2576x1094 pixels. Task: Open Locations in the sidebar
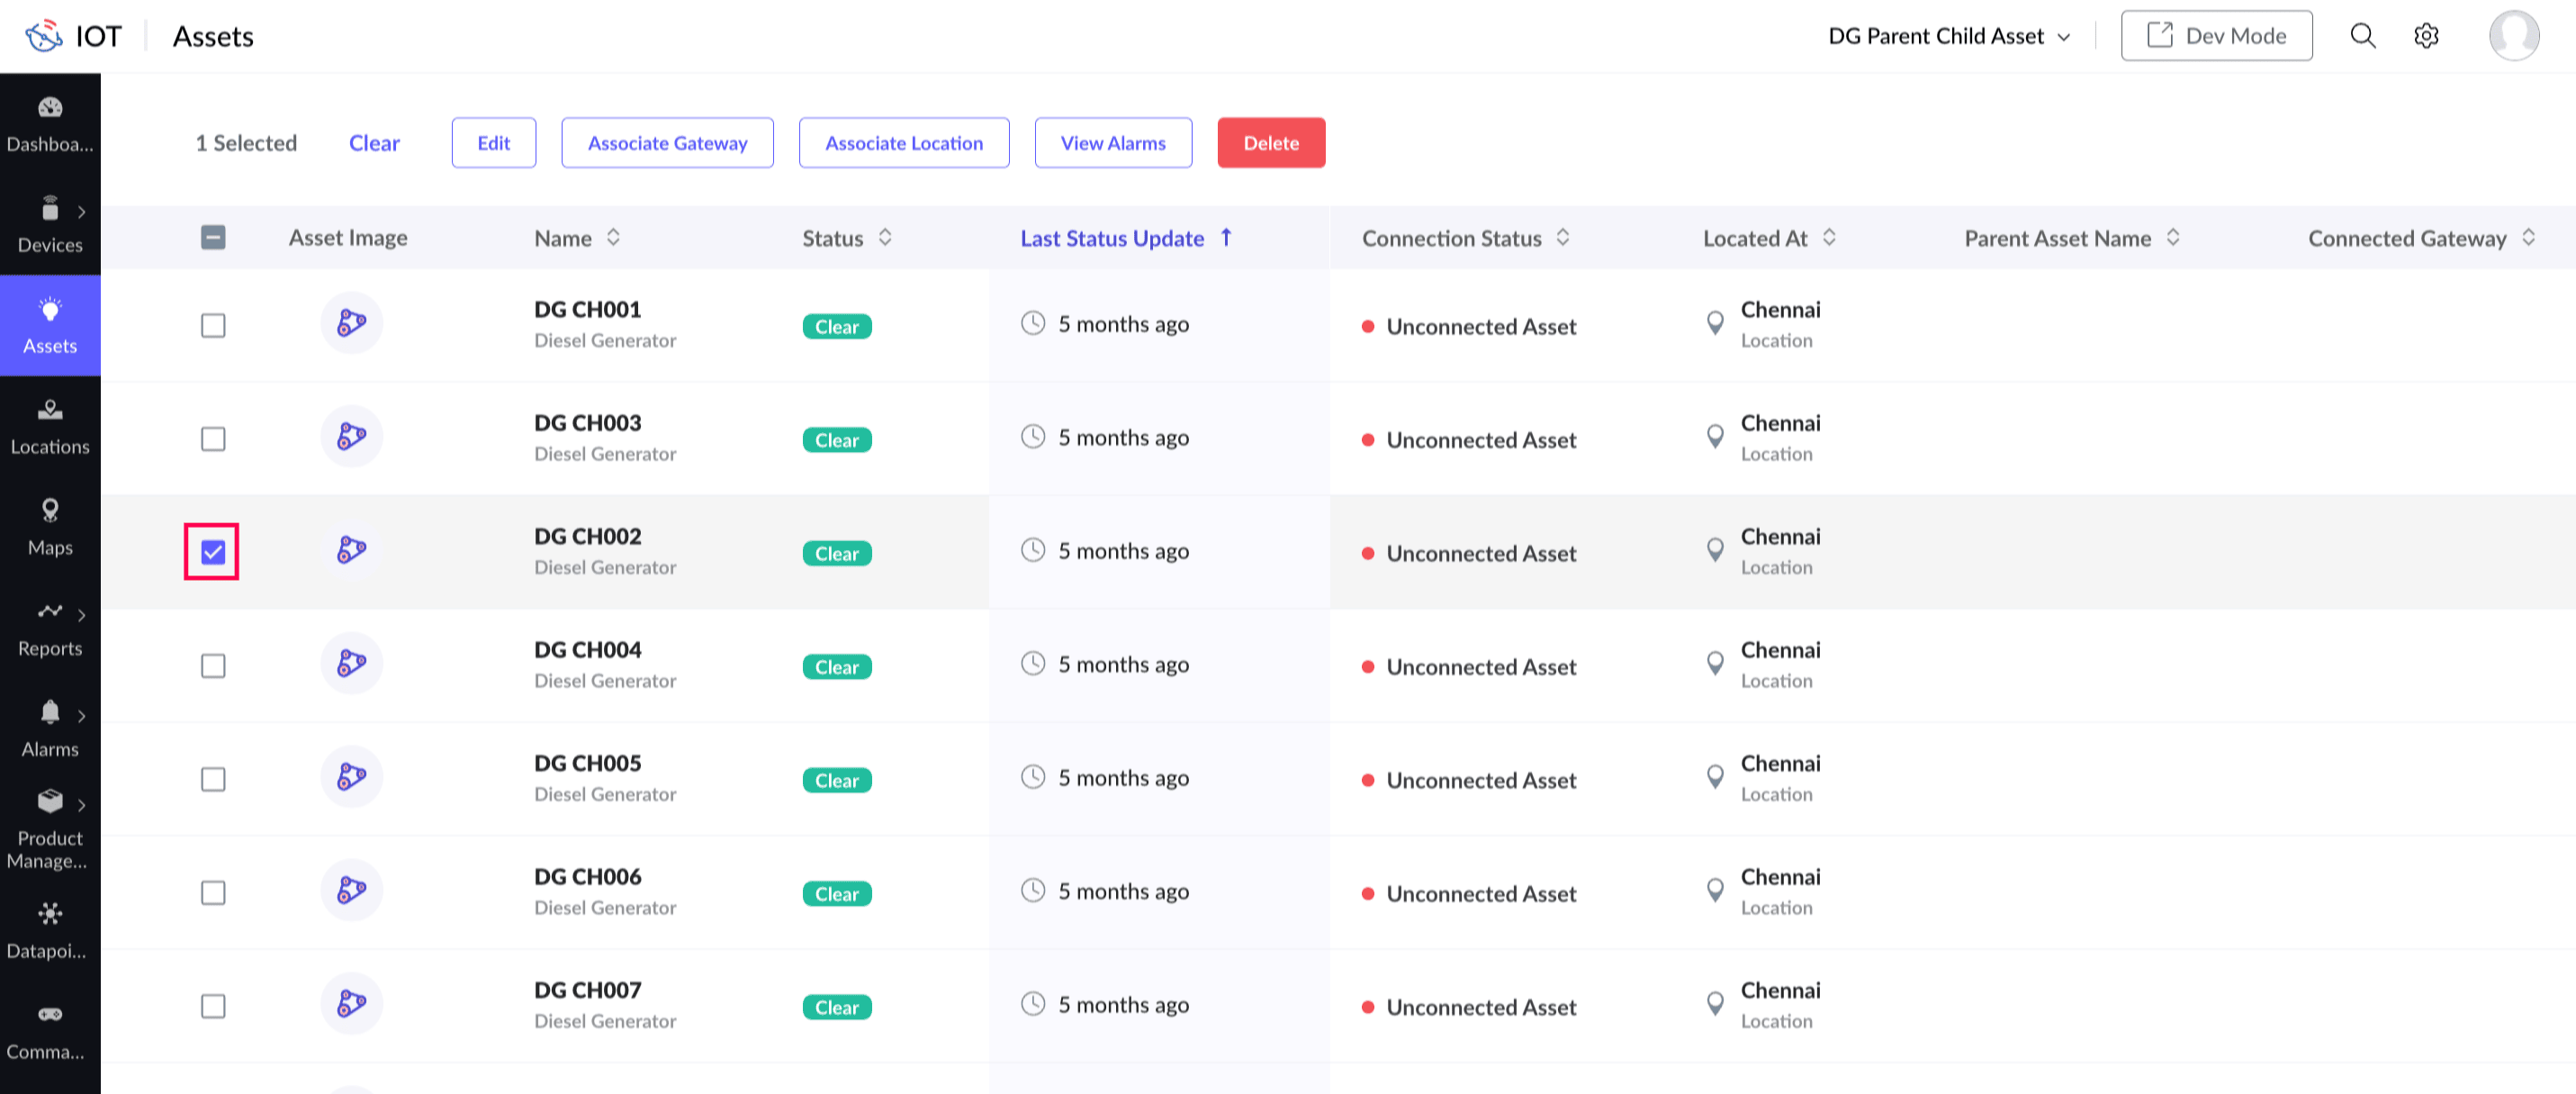[x=50, y=426]
